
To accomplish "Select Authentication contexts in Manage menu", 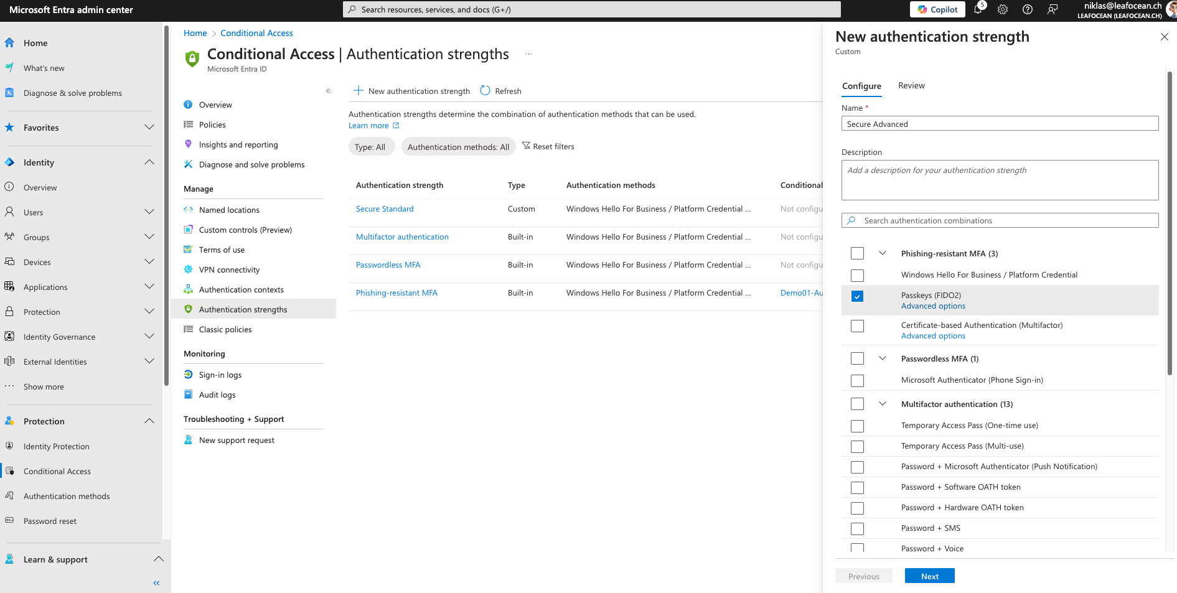I will tap(241, 289).
